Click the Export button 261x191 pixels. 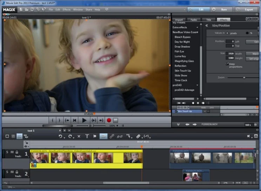tap(248, 9)
